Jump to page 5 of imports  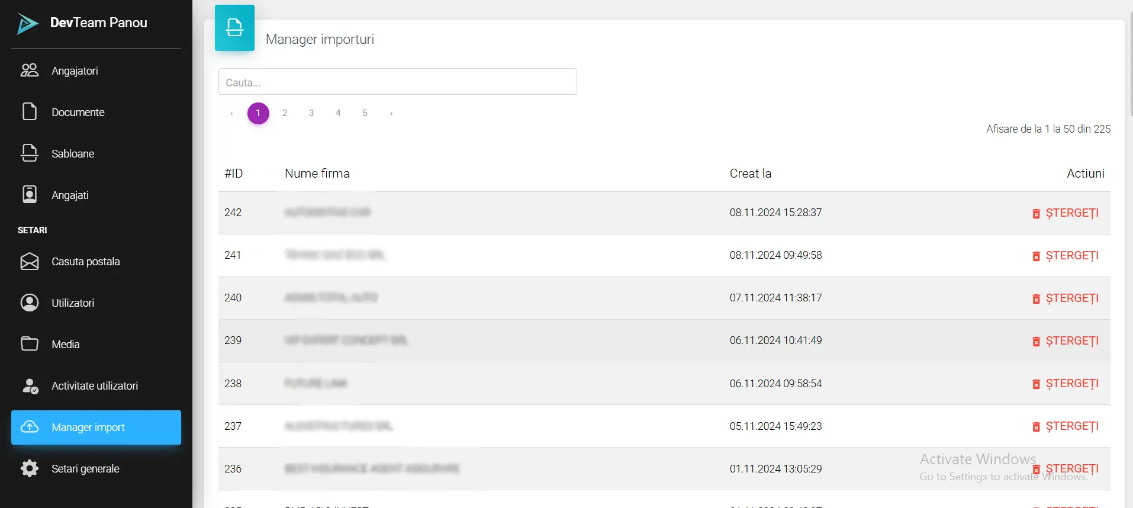[365, 113]
